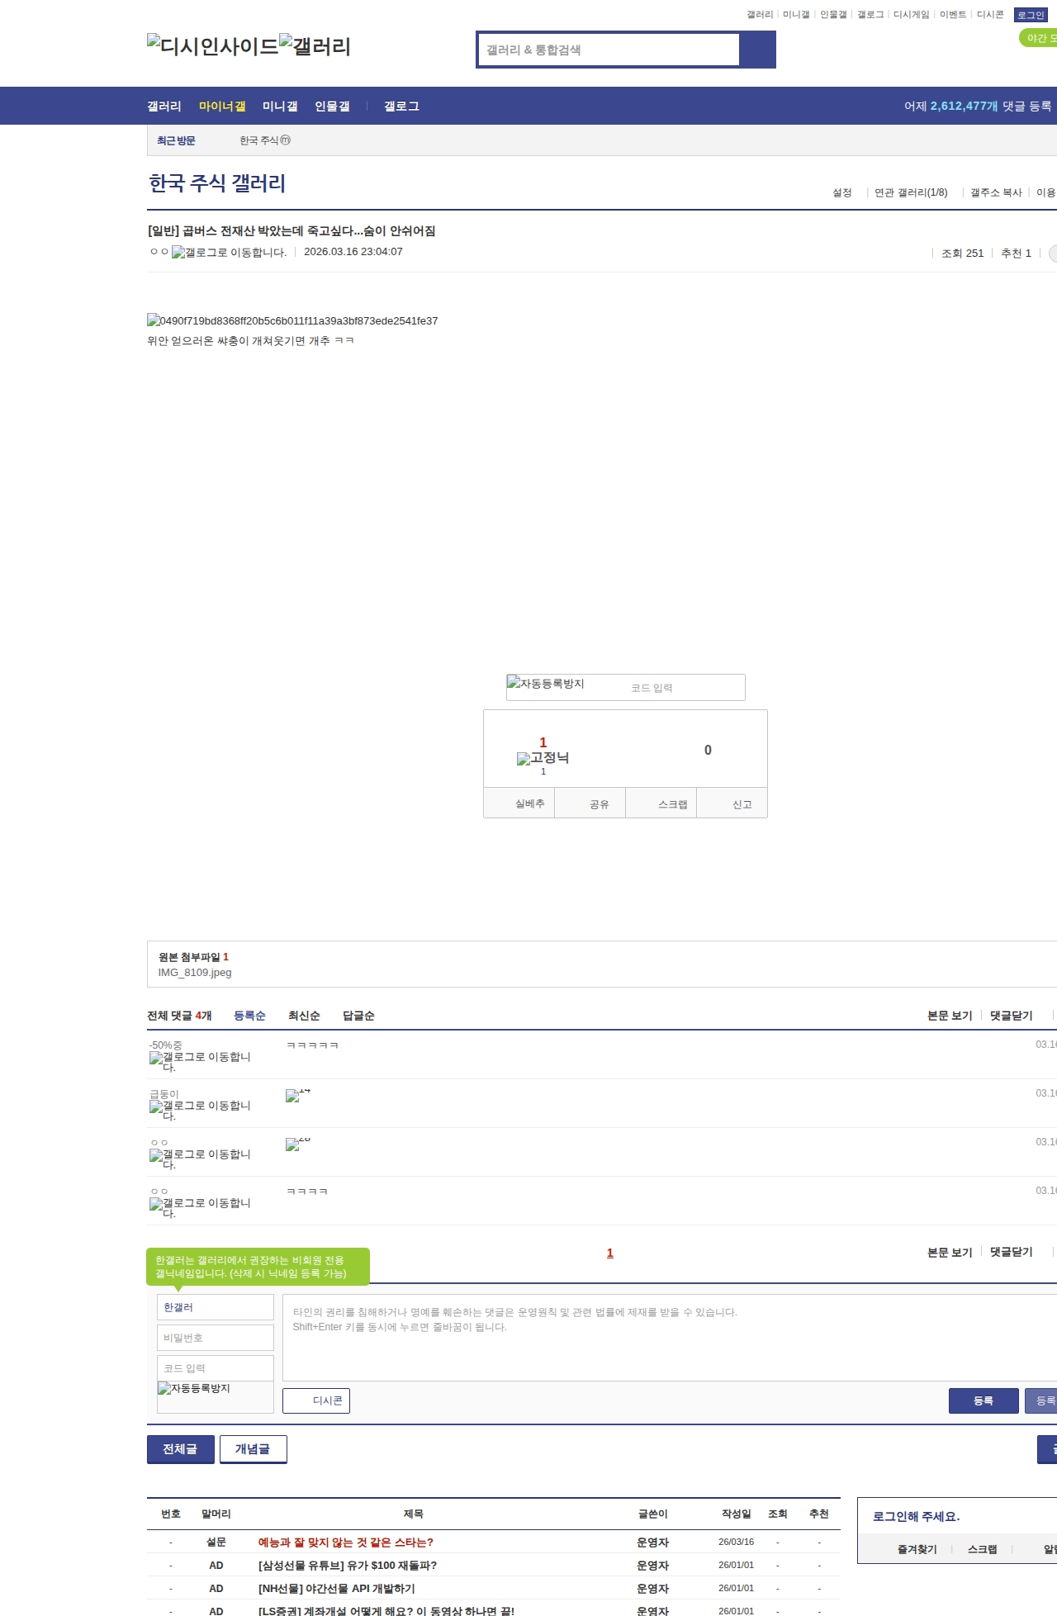This screenshot has width=1057, height=1616.
Task: Click the post author's gallog icon
Action: point(229,253)
